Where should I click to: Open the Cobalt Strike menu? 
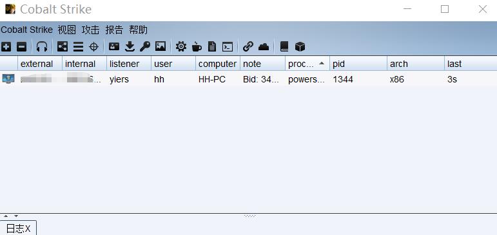(26, 30)
